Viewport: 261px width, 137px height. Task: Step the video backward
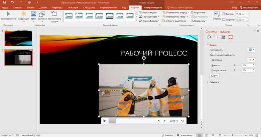click(159, 121)
